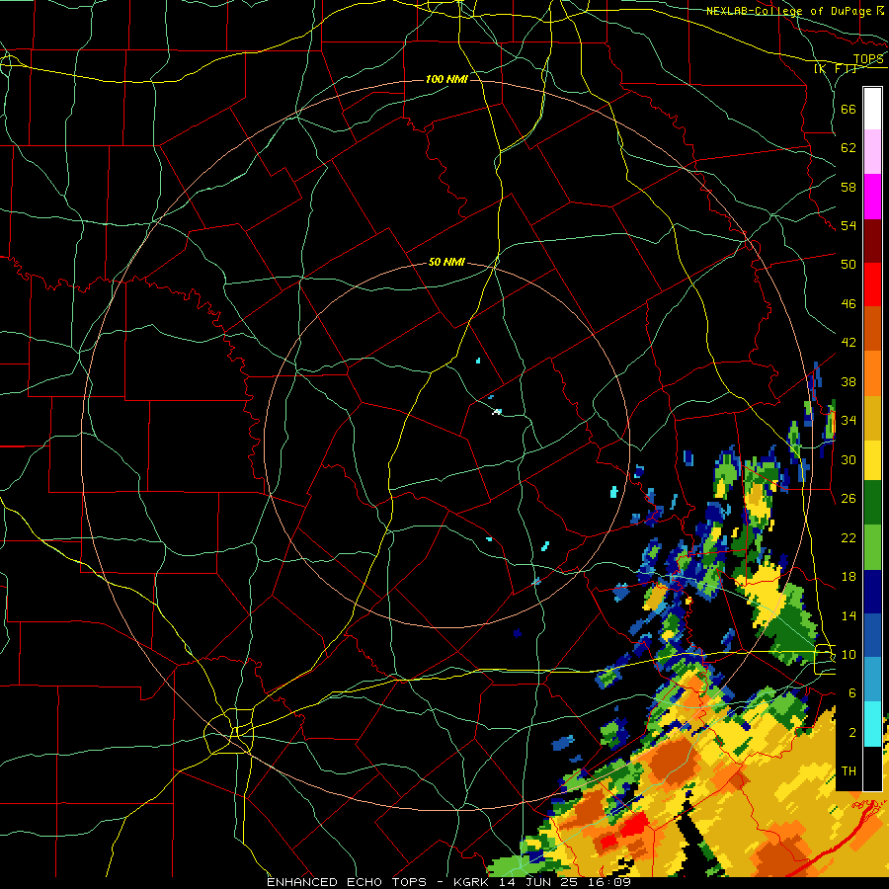Click the "TH" legend label

[x=849, y=771]
